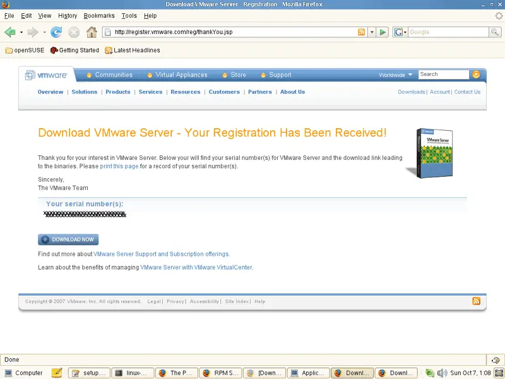Image resolution: width=505 pixels, height=379 pixels.
Task: Click the volume speaker tray icon
Action: pos(442,373)
